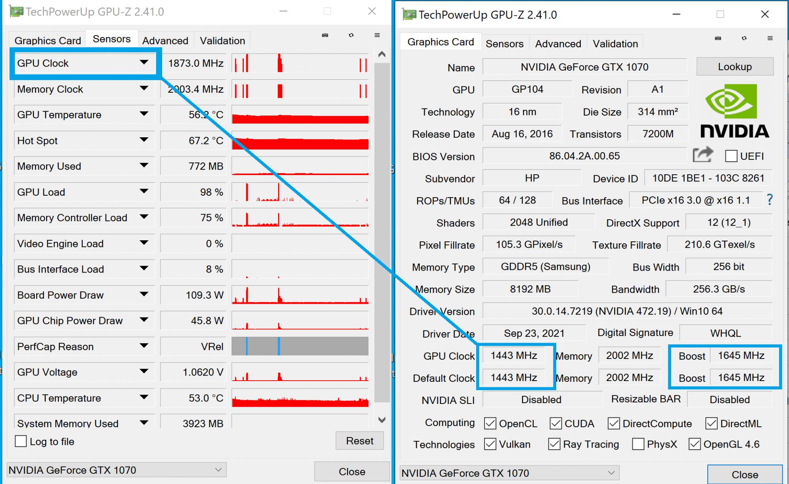Click the 109.3 W Board Power value
Screen dimensions: 789x484
(x=193, y=295)
